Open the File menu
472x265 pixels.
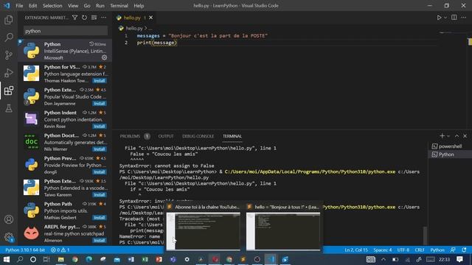coord(19,6)
